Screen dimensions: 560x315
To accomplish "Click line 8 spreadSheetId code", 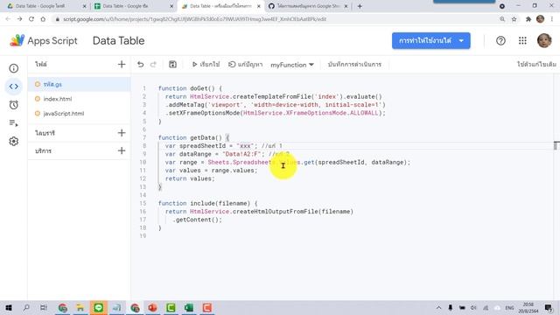I will (x=224, y=146).
